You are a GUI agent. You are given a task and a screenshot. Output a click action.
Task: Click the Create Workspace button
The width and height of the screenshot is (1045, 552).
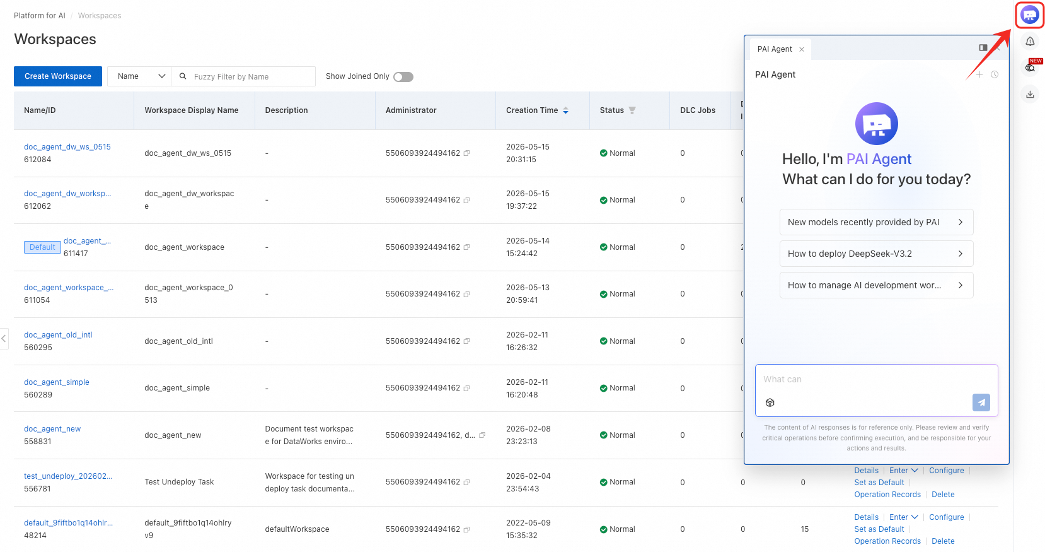tap(58, 76)
